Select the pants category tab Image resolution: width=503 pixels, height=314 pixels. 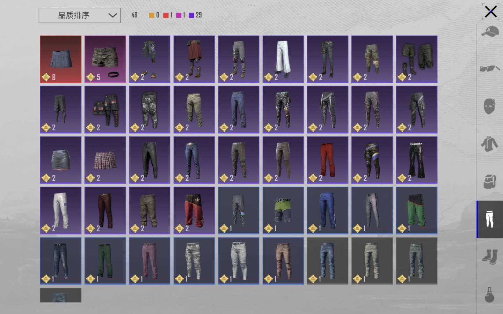pos(490,219)
